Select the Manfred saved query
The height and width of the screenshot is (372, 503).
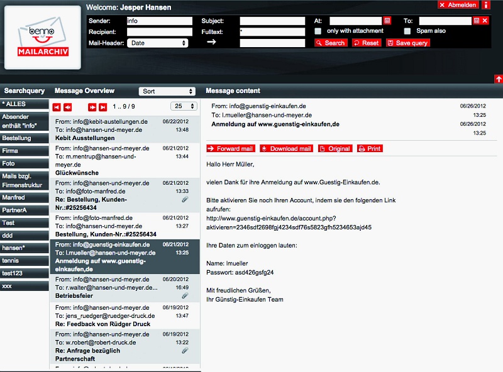tap(25, 197)
